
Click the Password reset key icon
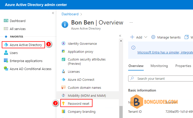pyautogui.click(x=63, y=103)
